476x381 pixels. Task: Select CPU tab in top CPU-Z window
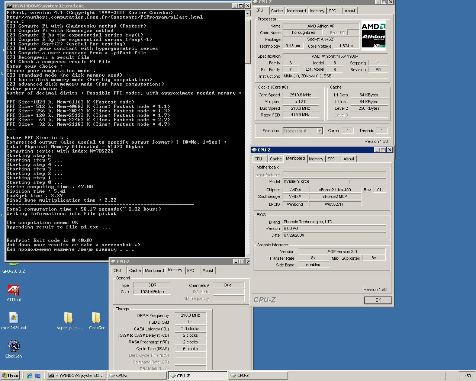[260, 10]
